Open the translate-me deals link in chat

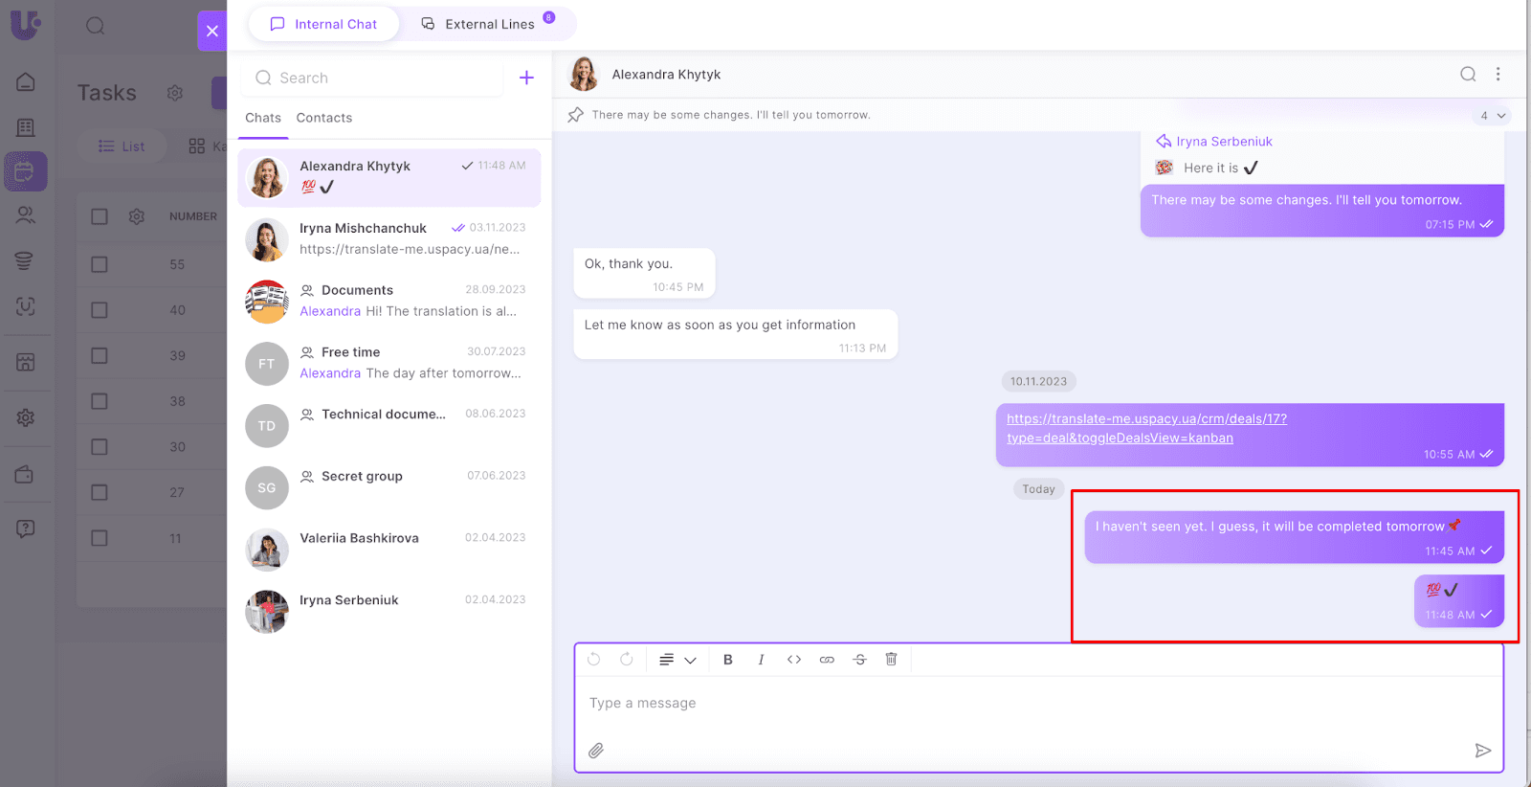1145,428
